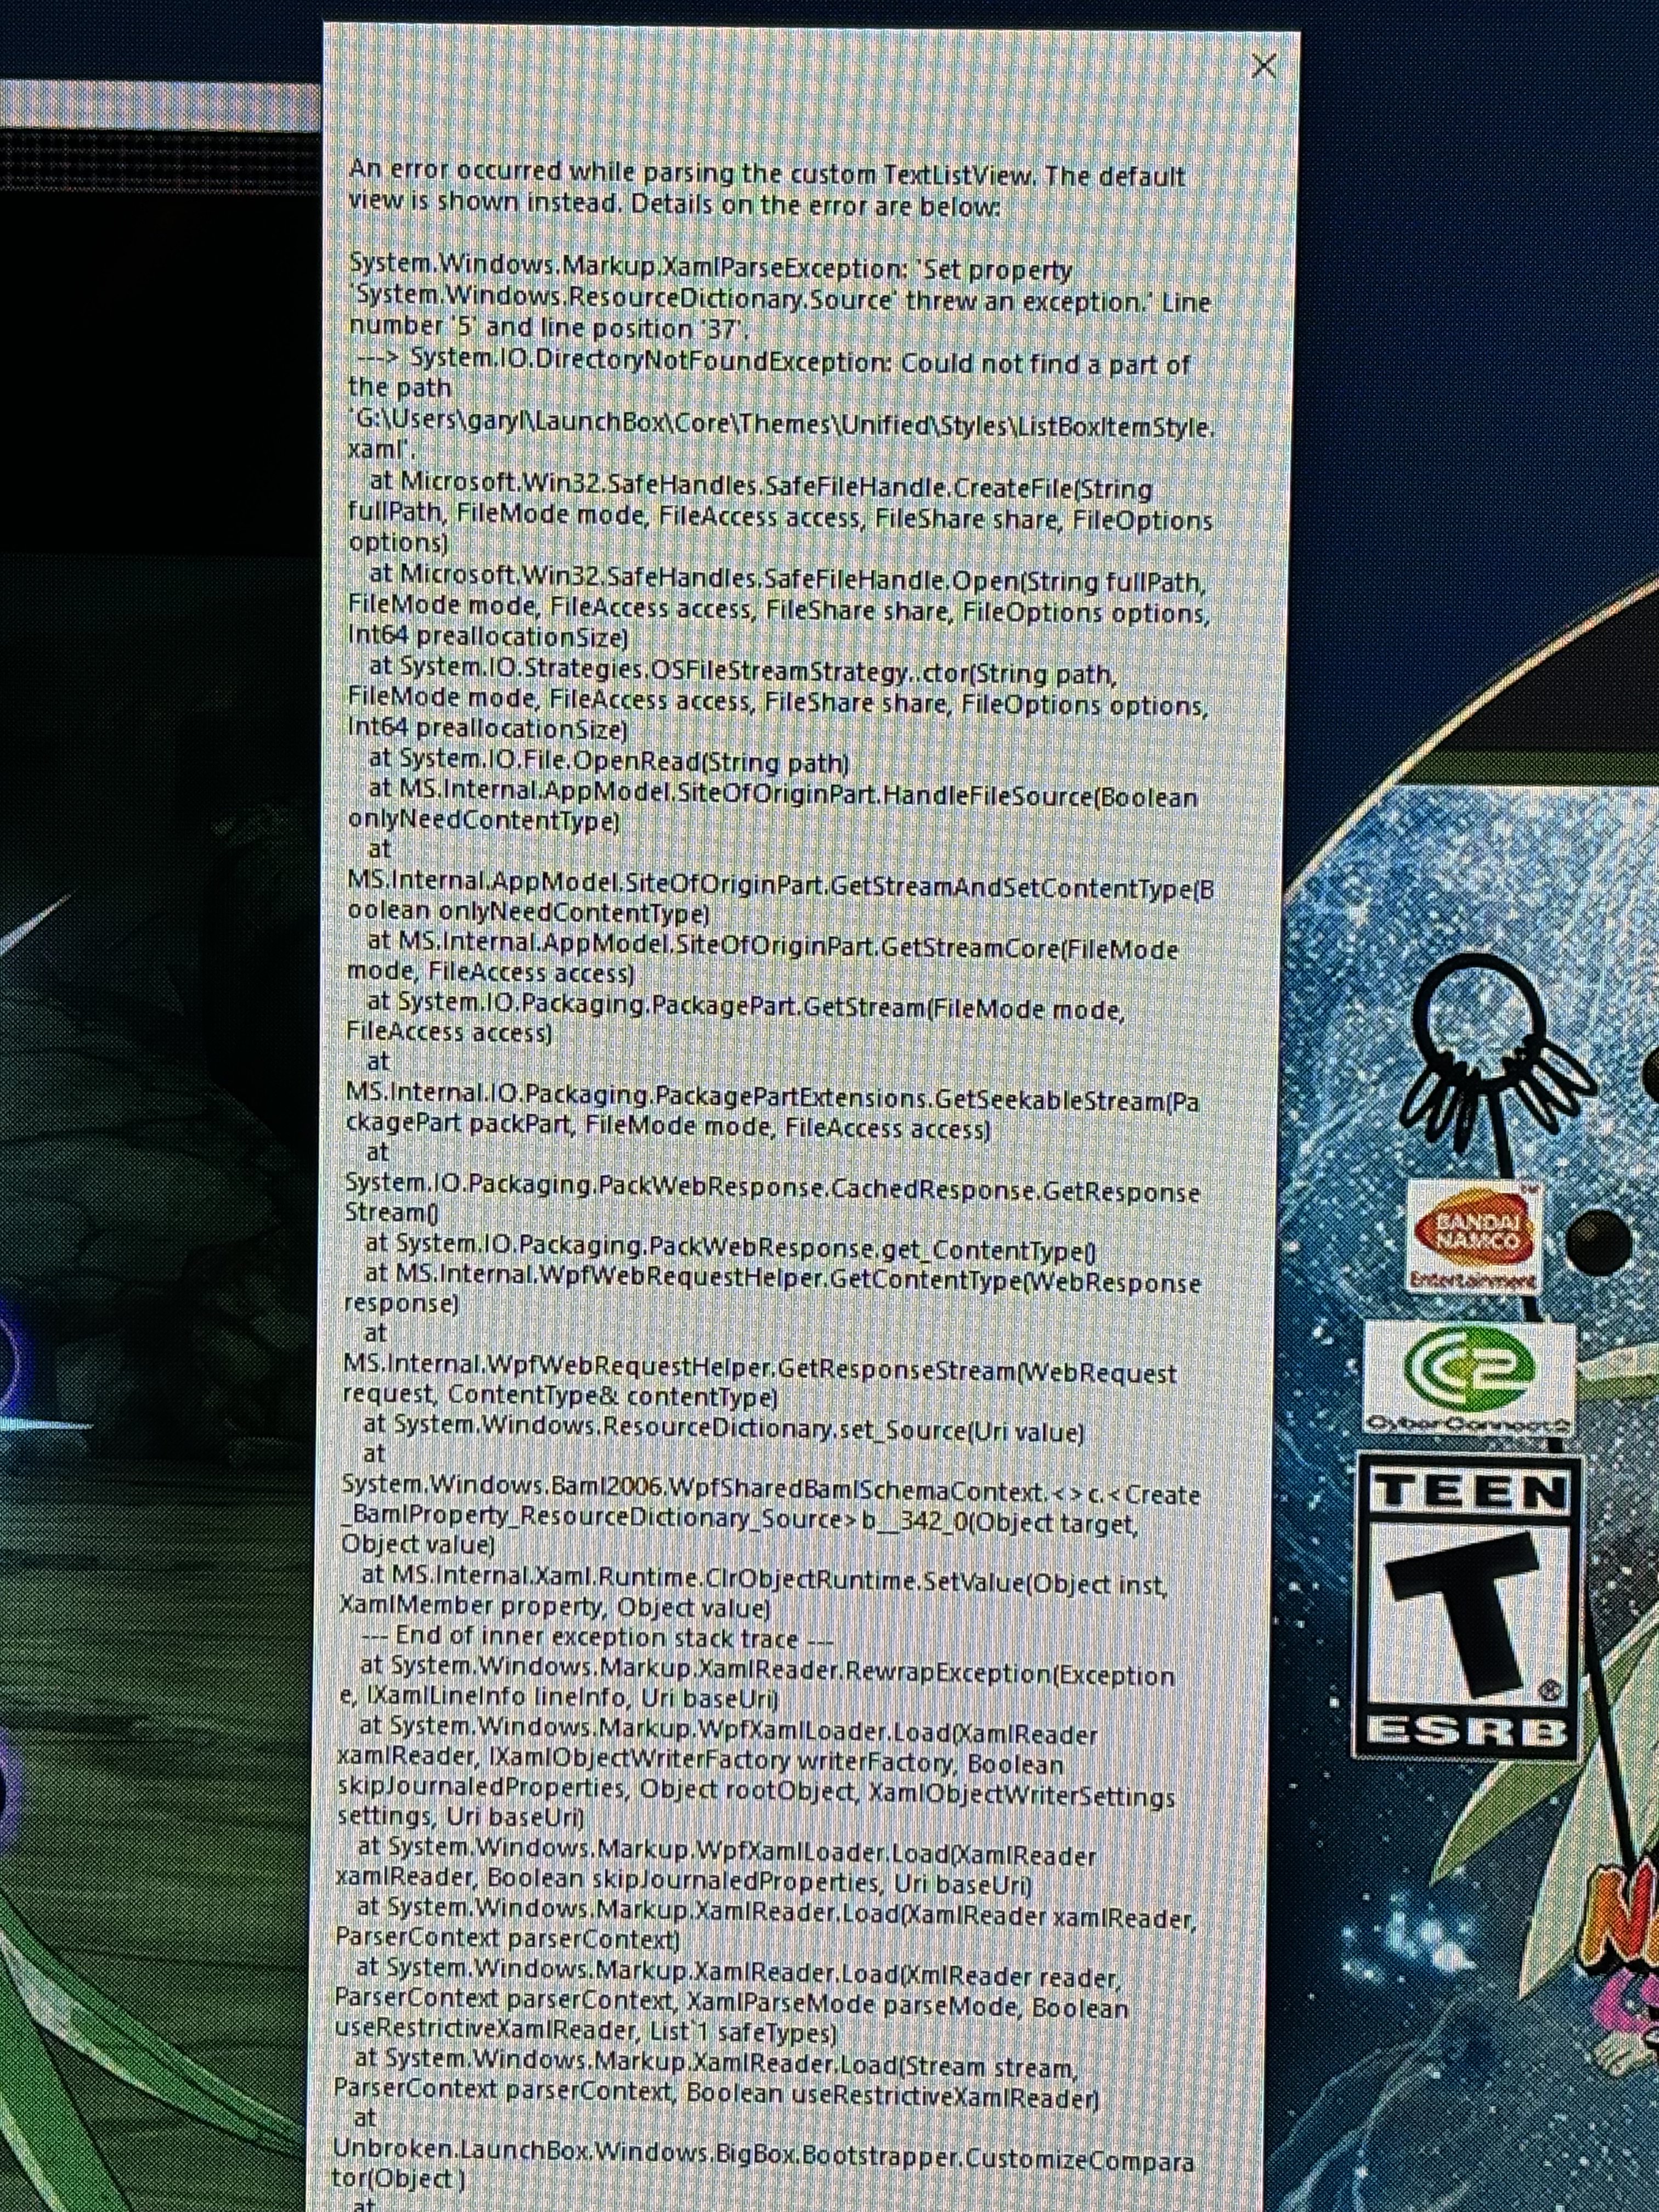The width and height of the screenshot is (1659, 2212).
Task: Click "End of inner exception stack trace" line
Action: [596, 1637]
